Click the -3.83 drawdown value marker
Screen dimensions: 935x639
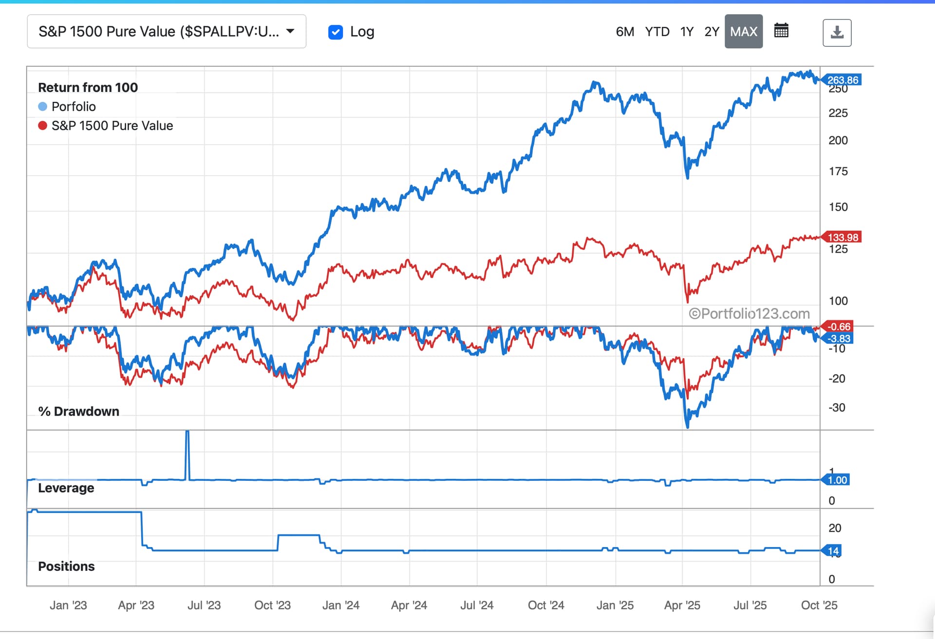tap(840, 338)
